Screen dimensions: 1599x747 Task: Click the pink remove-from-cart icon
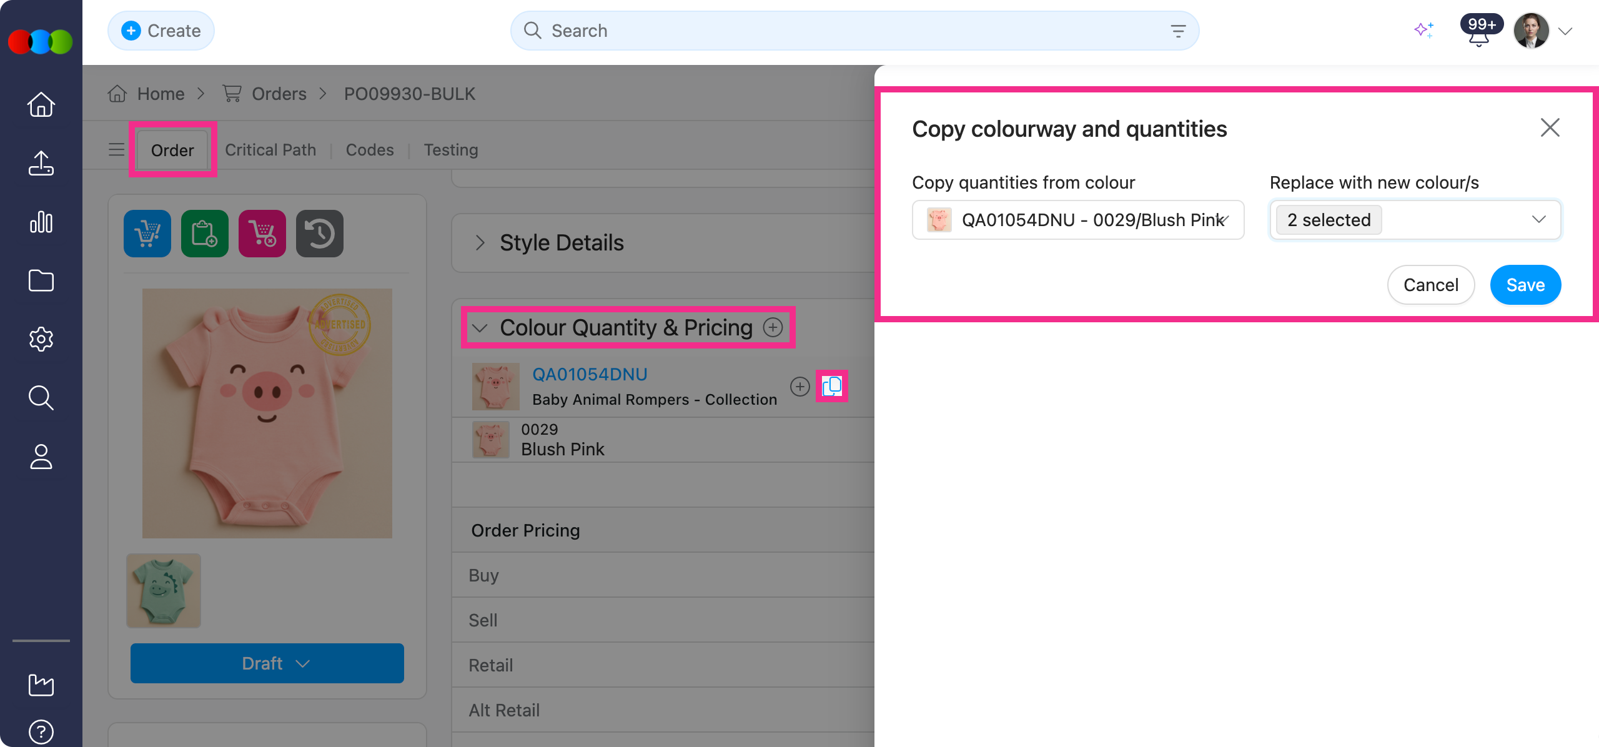(x=262, y=233)
